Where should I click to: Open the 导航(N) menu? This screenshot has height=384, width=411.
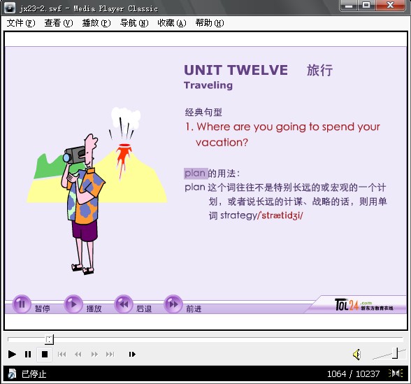pos(134,23)
